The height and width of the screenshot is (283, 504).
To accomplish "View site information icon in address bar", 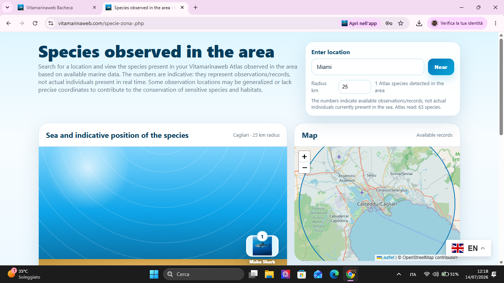I will click(51, 23).
